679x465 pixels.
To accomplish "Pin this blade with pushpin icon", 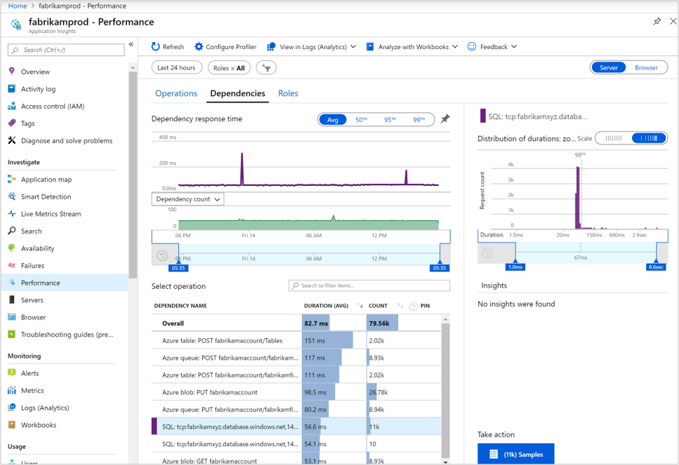I will pyautogui.click(x=657, y=22).
